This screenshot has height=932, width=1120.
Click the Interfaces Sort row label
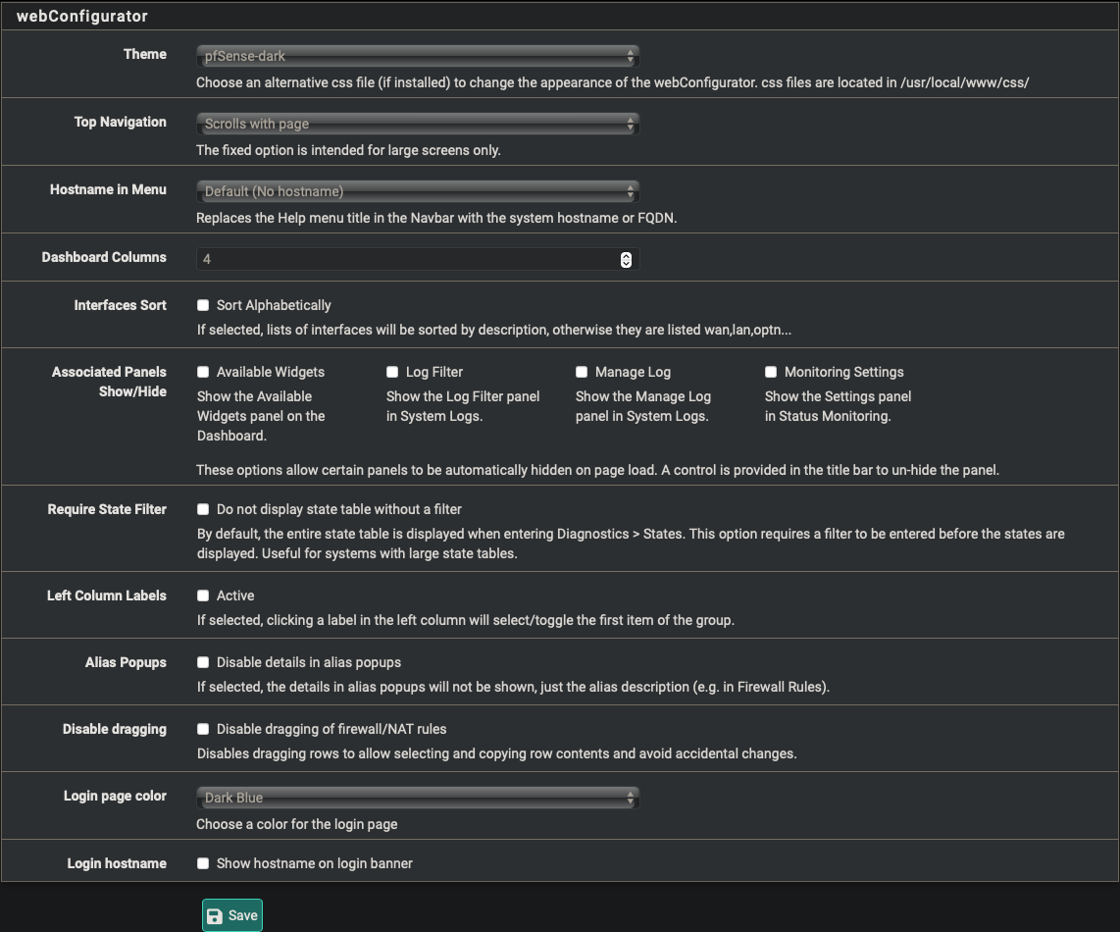click(120, 305)
